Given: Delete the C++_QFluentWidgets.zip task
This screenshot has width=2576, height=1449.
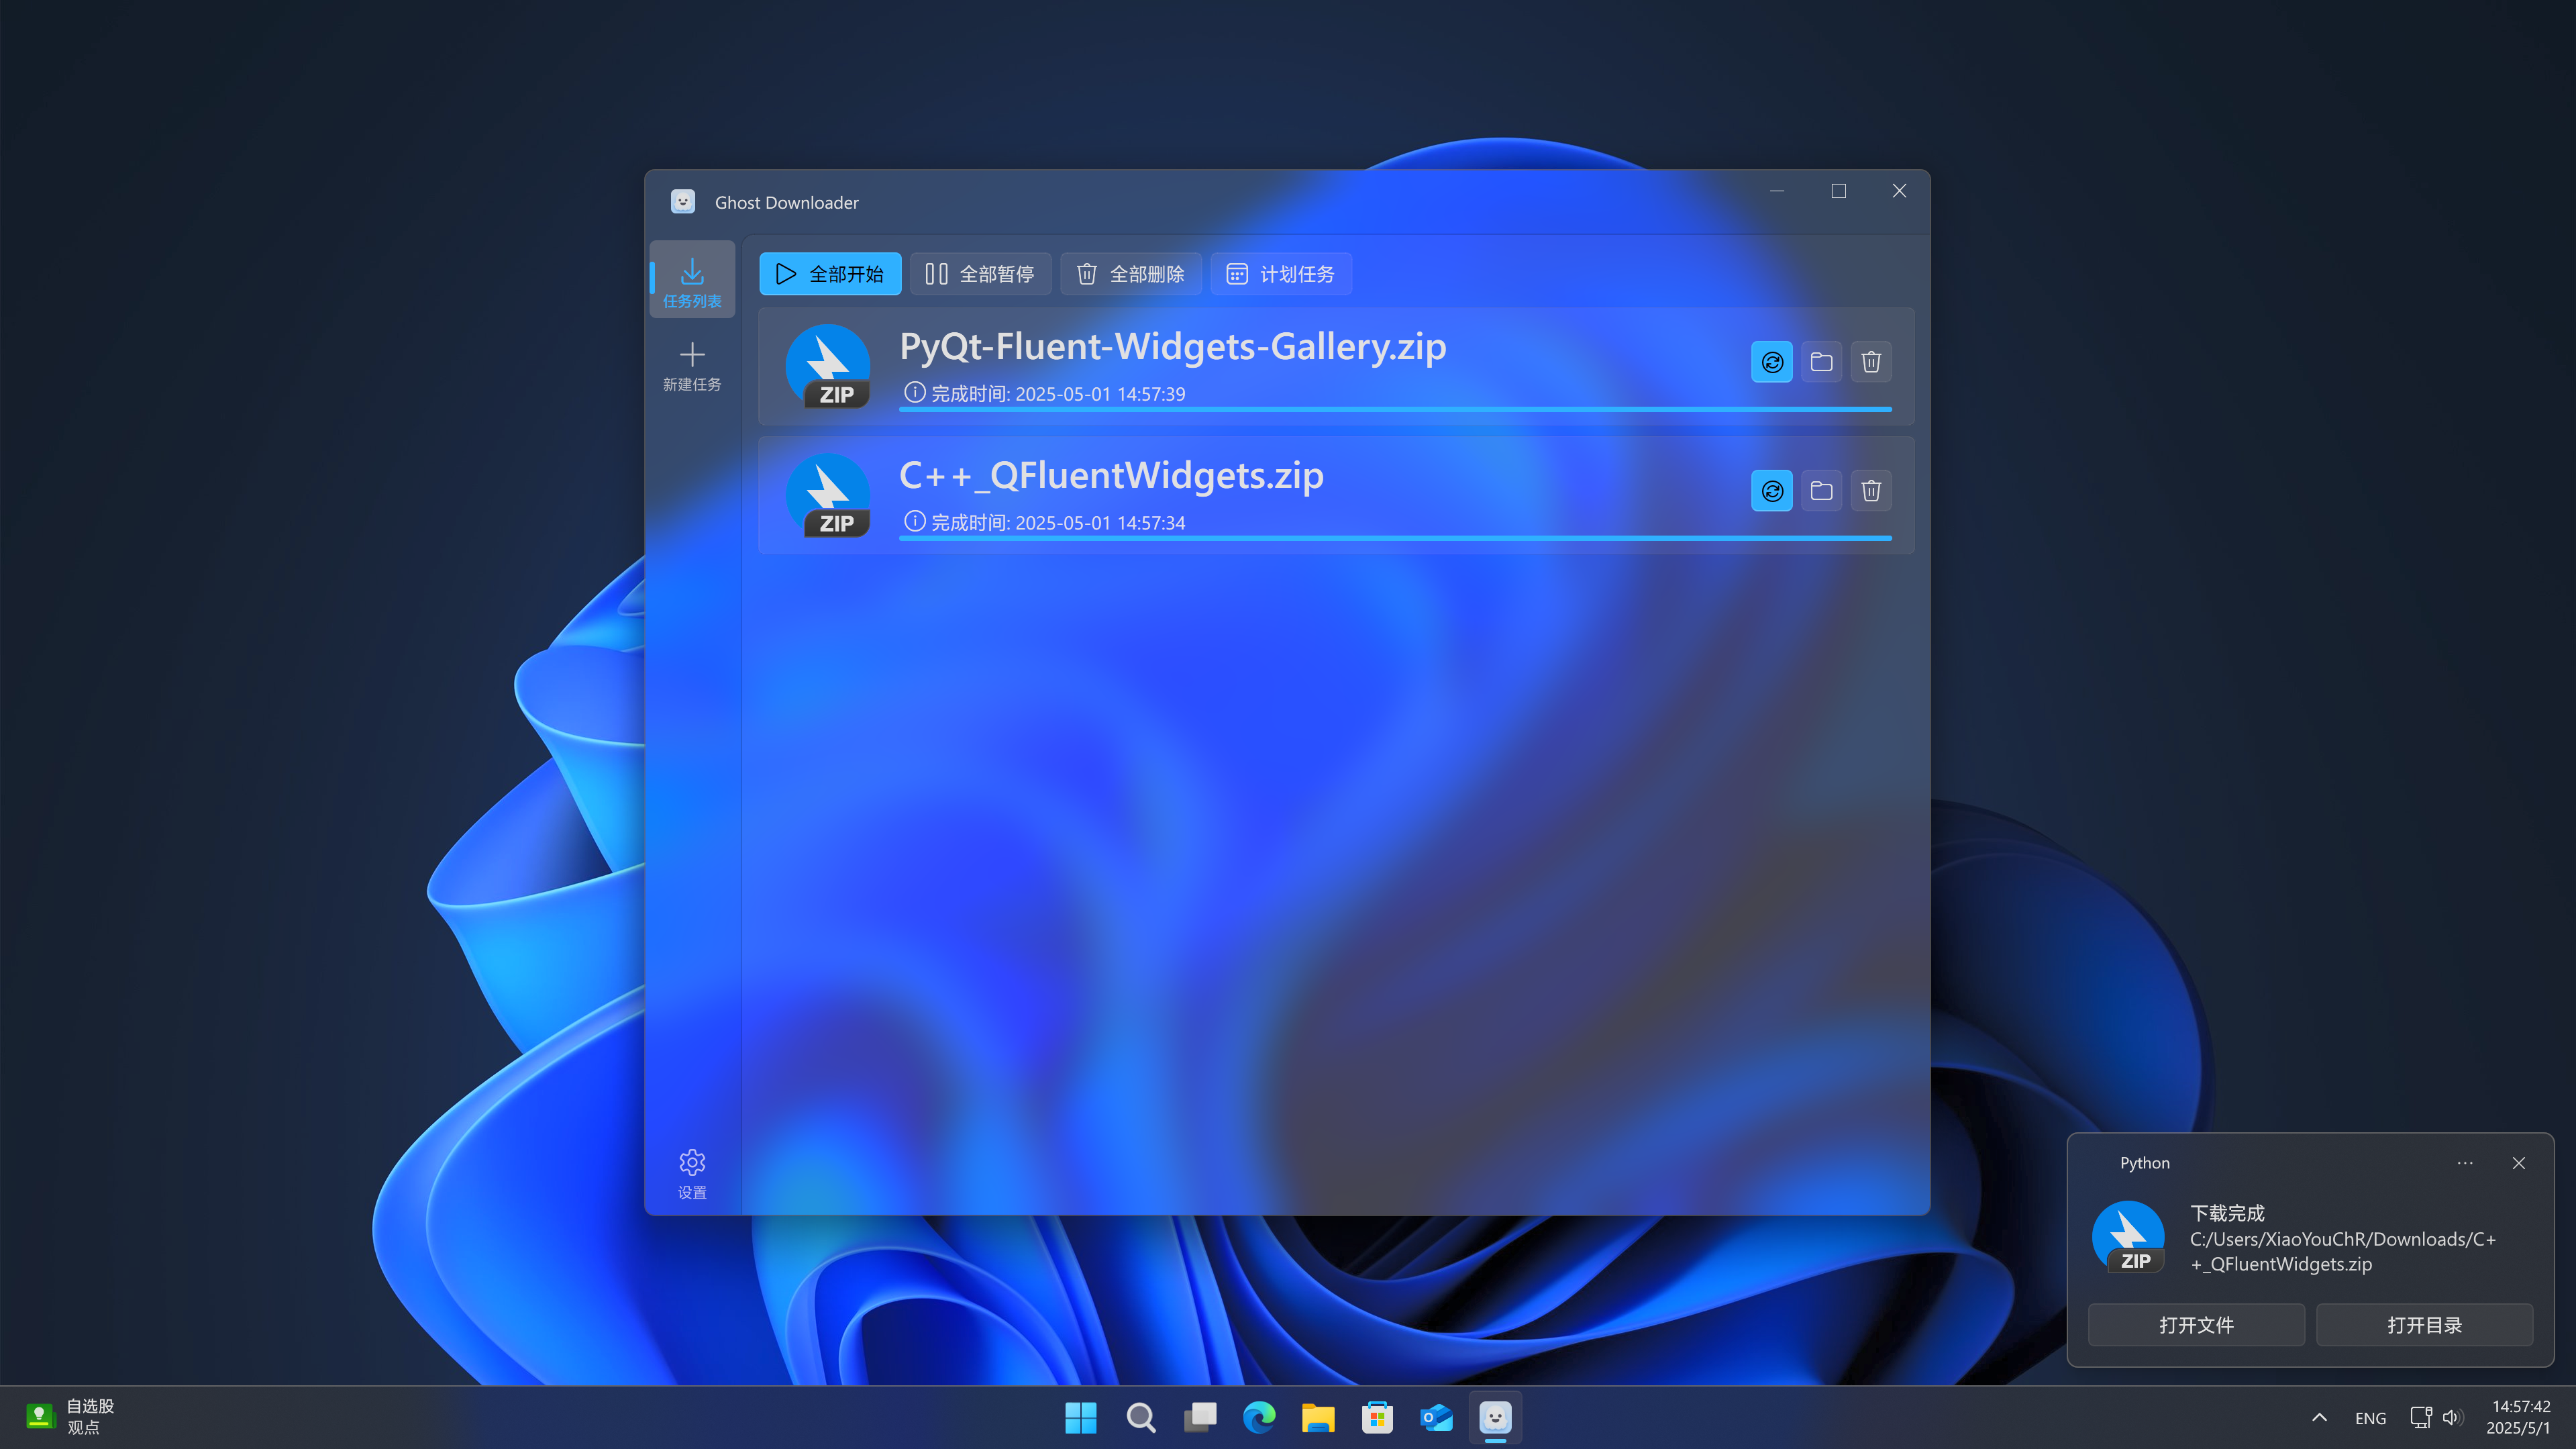Looking at the screenshot, I should coord(1871,491).
